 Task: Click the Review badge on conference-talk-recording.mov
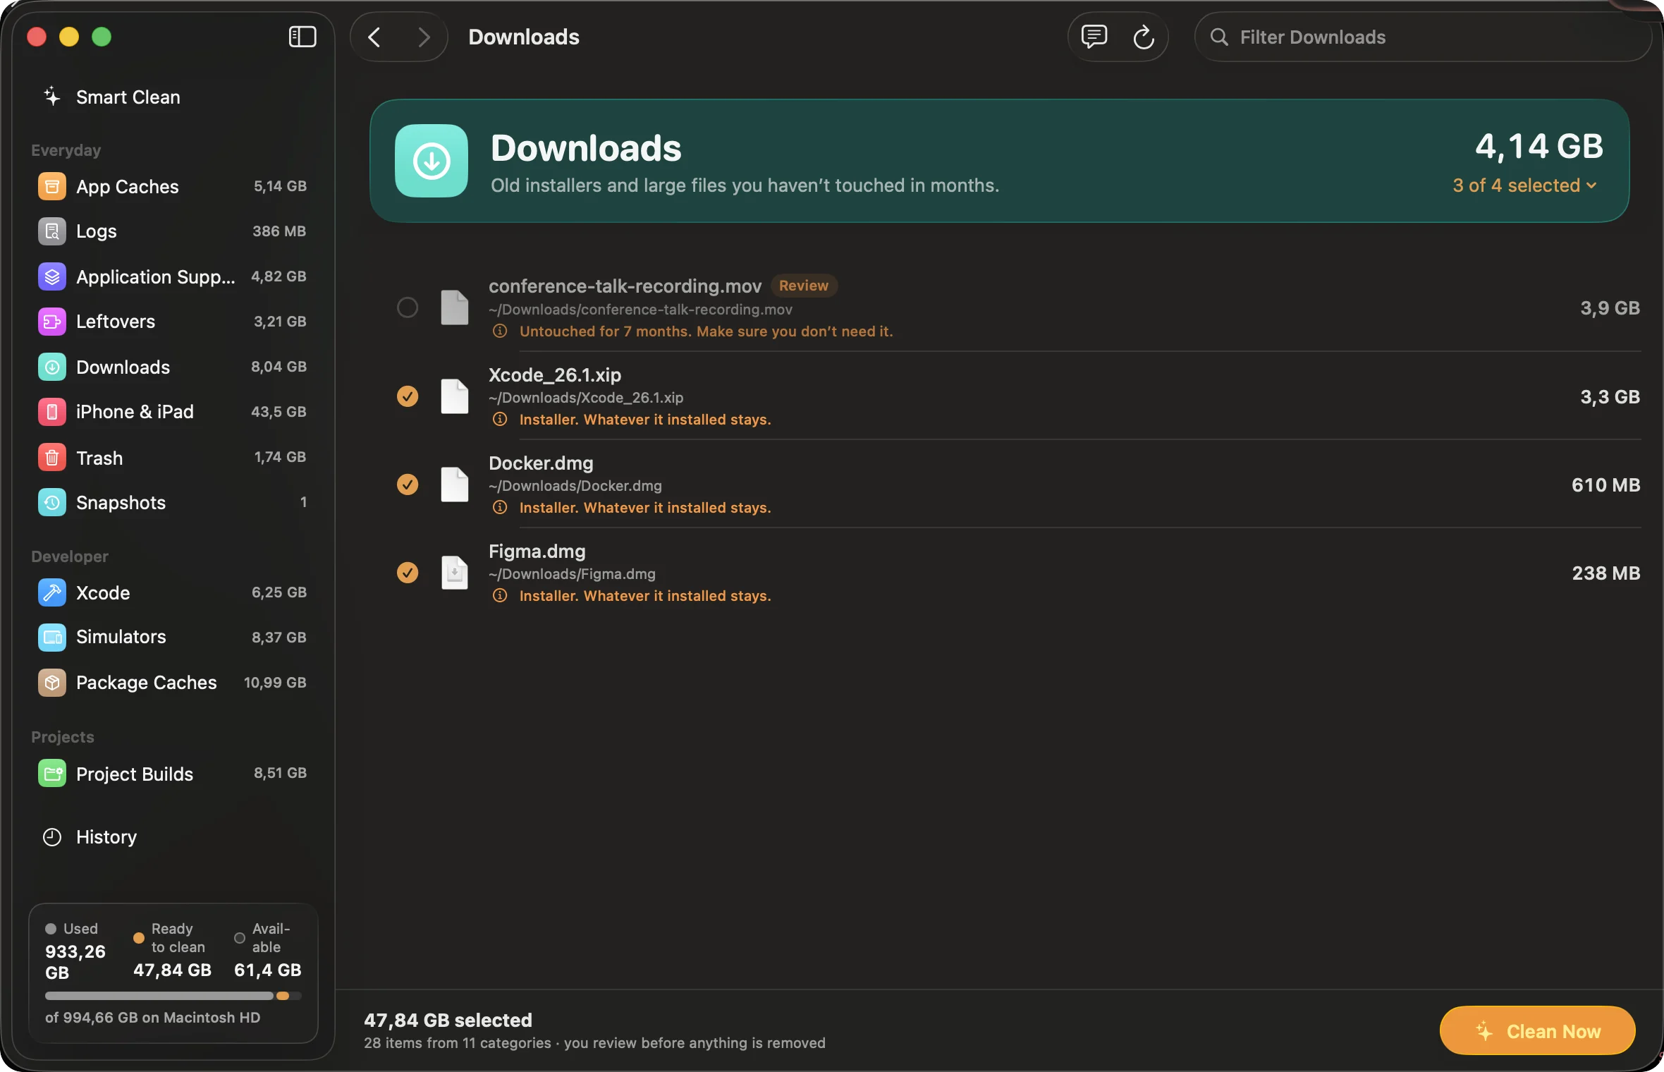click(803, 286)
